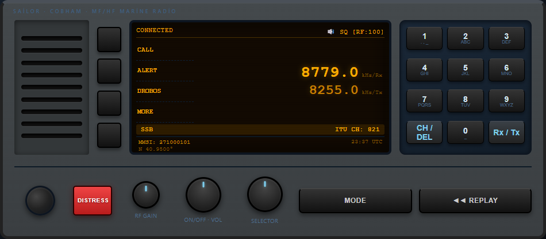Click the REPLAY button

point(475,201)
